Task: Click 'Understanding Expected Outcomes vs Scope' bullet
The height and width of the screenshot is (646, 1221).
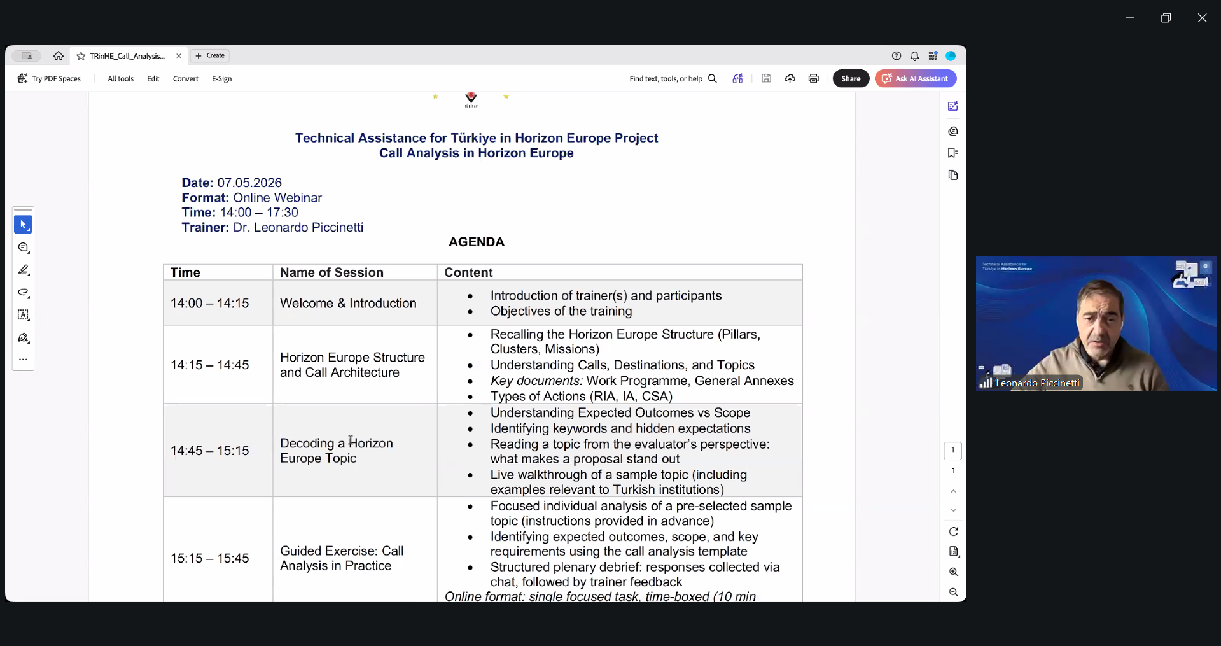Action: coord(620,413)
